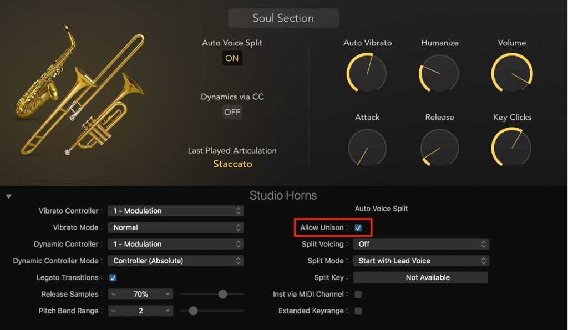
Task: Open the Split Voicing dropdown
Action: point(420,243)
